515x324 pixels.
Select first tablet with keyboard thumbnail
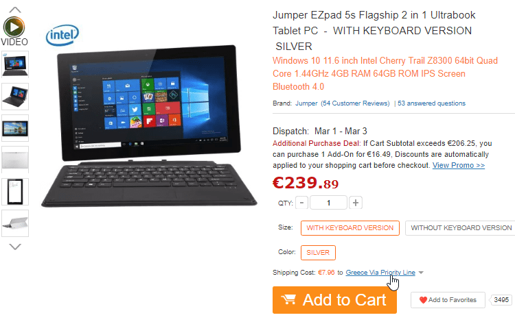15,64
